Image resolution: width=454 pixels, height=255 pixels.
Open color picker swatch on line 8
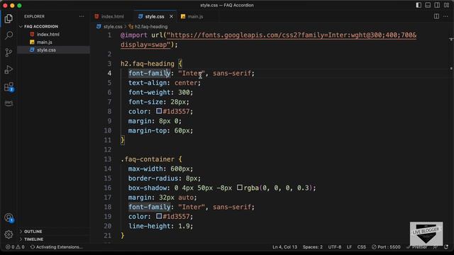[159, 111]
